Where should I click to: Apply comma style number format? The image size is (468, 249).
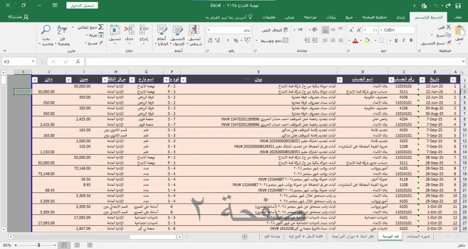pos(228,41)
